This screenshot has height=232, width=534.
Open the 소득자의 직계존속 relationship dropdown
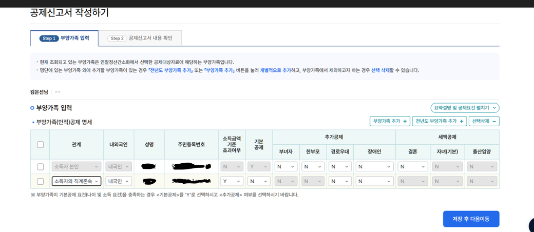coord(77,181)
